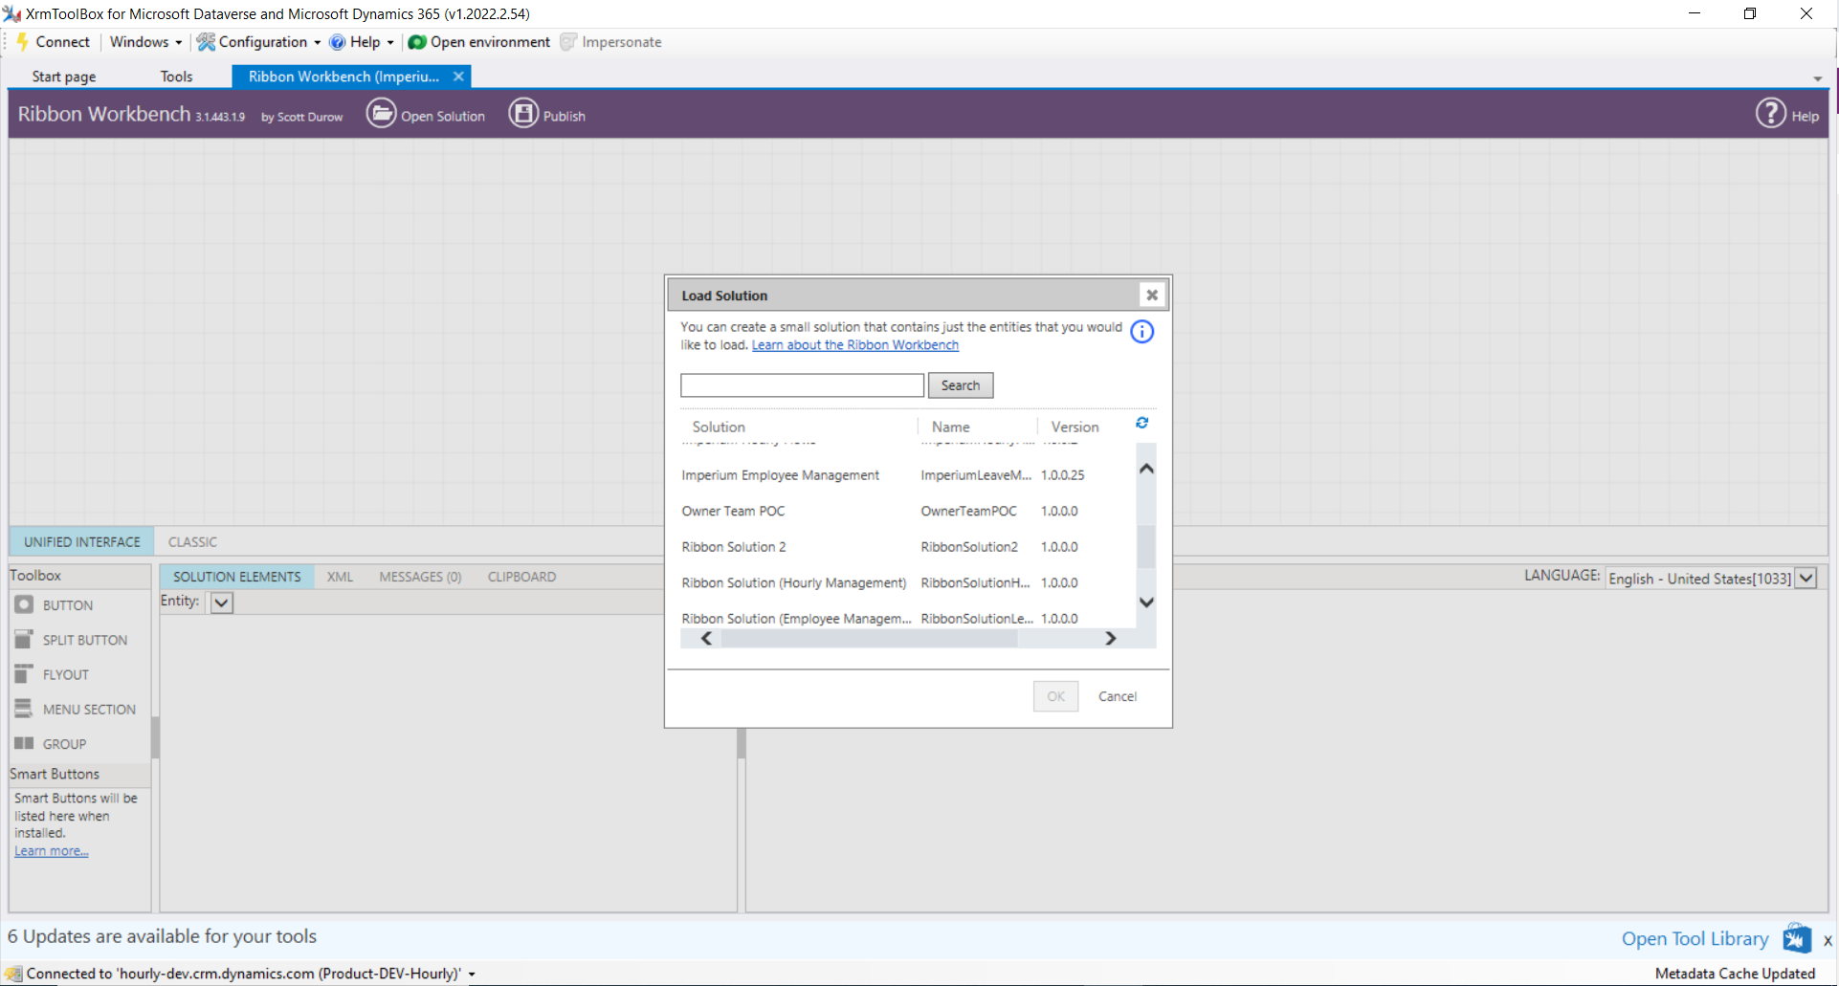Switch to Classic interface mode
The height and width of the screenshot is (986, 1839).
pyautogui.click(x=192, y=541)
